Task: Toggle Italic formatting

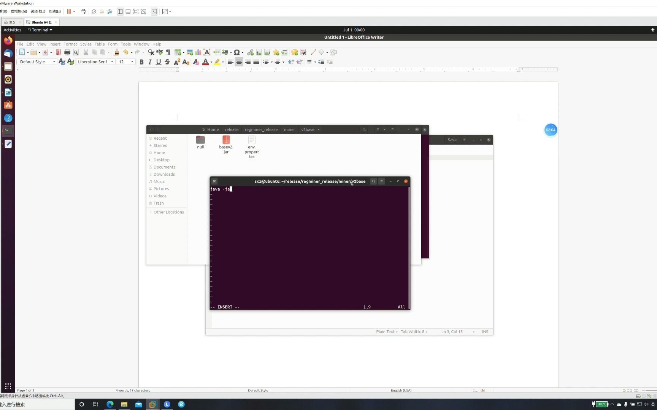Action: (x=150, y=62)
